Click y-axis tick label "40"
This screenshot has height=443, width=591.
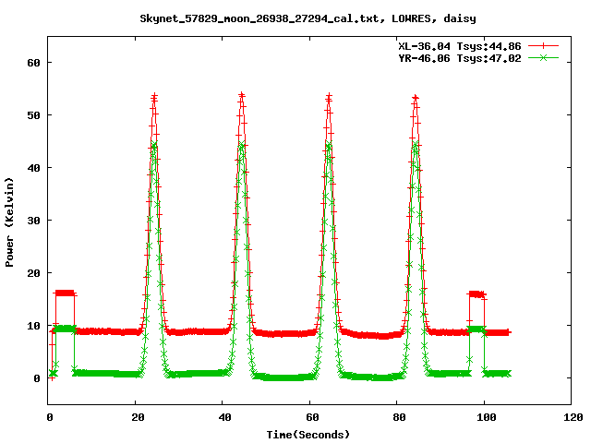tap(33, 168)
